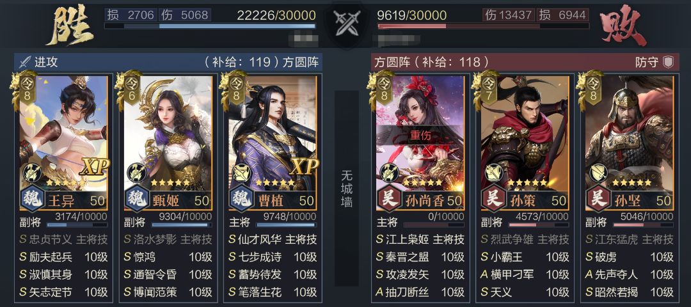Click the blue attacker troop strength bar
Screen dimensions: 691x307
point(210,26)
